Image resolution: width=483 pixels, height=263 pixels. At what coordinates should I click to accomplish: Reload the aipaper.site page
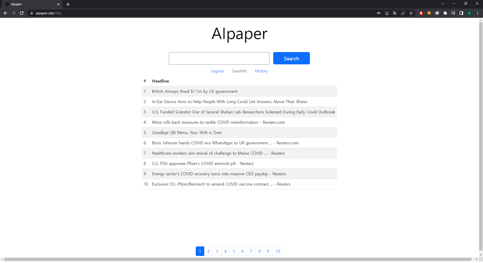22,13
